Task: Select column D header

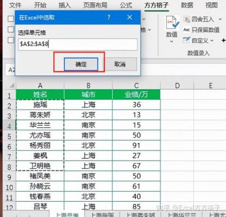Action: [177, 85]
